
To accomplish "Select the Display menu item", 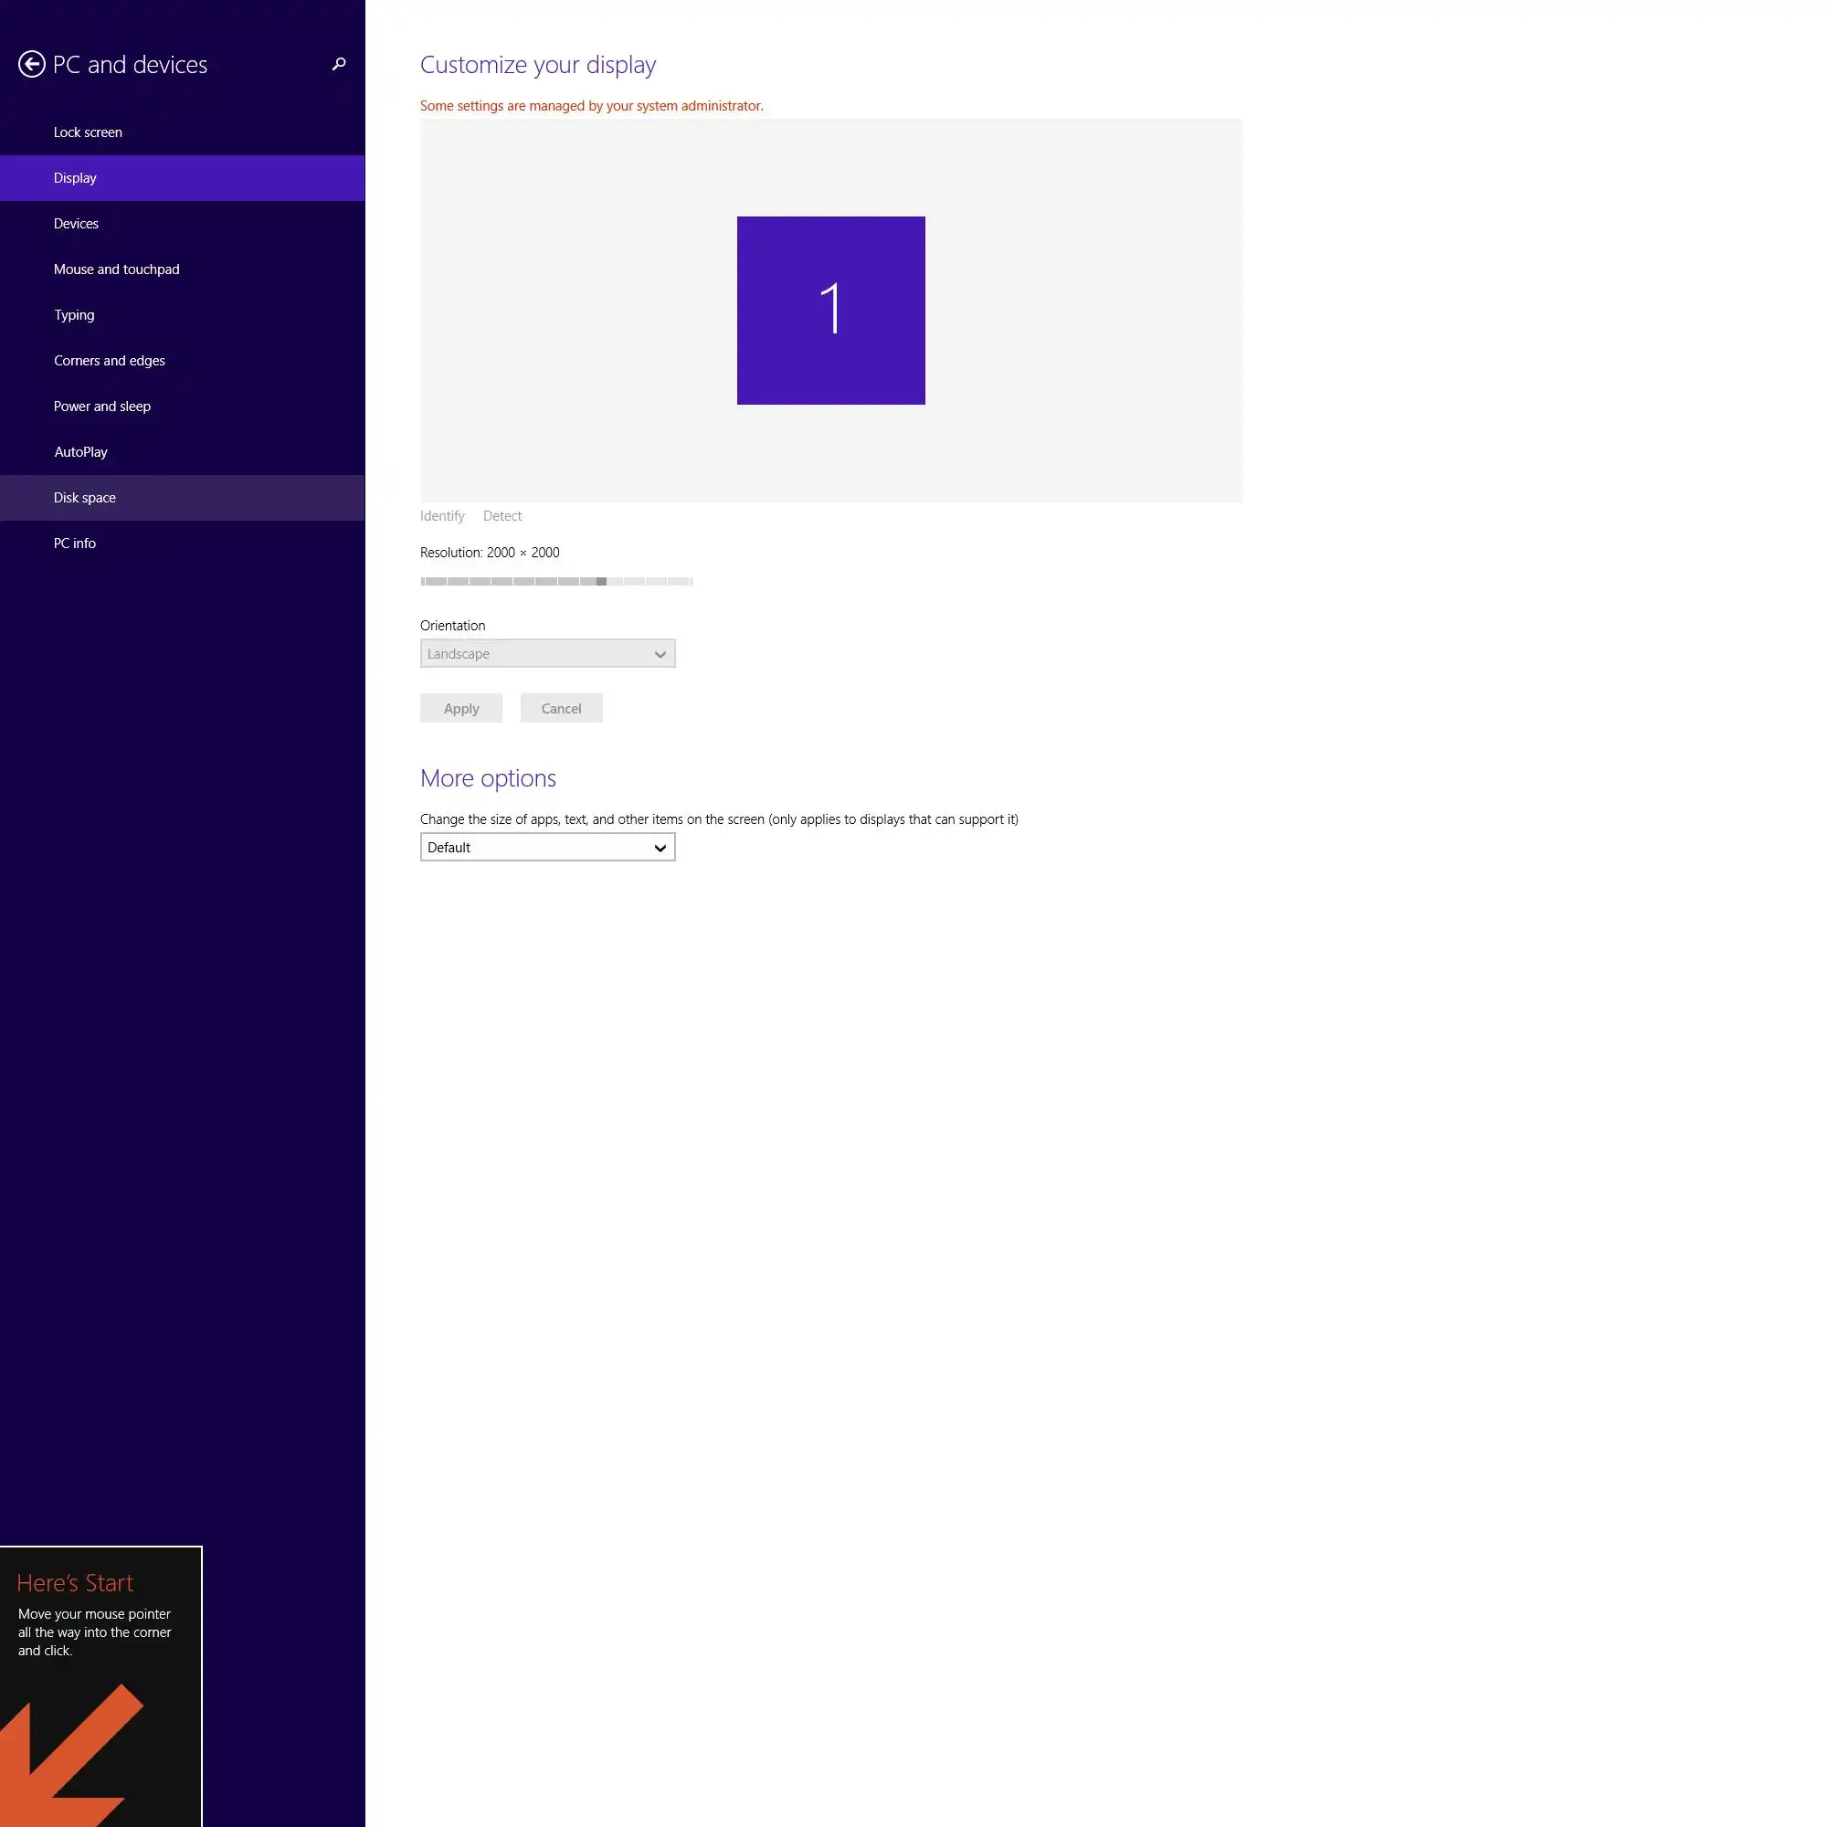I will (x=76, y=178).
